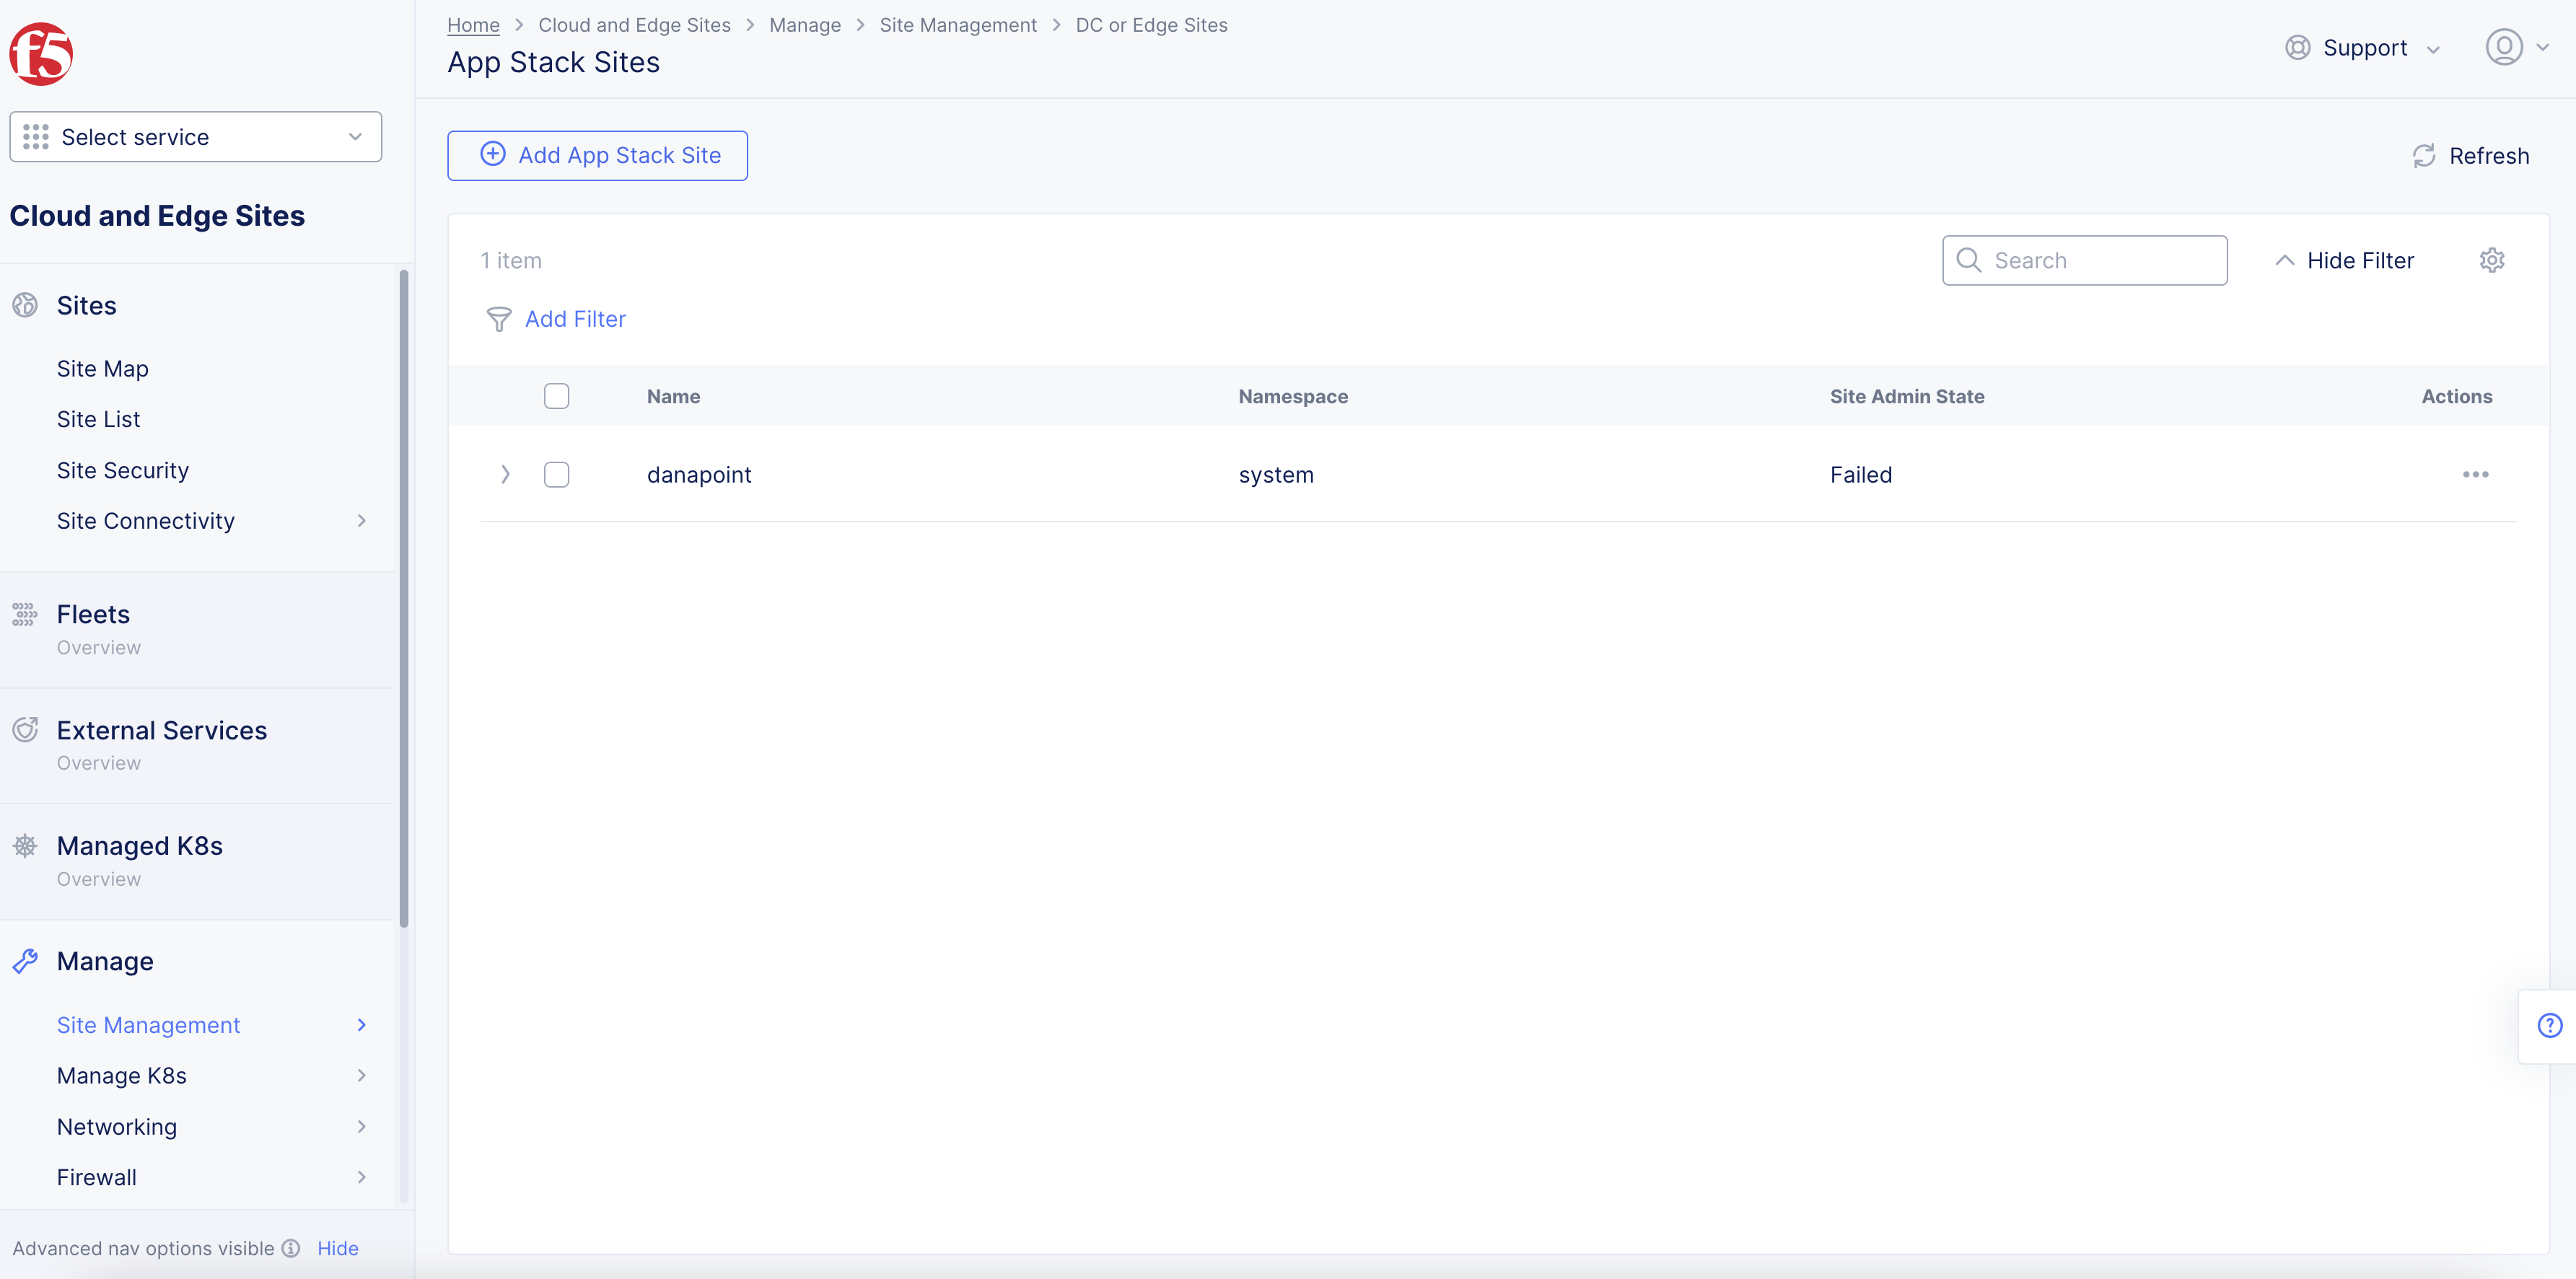Screen dimensions: 2576x1279
Task: Expand the danapoint row
Action: coord(505,475)
